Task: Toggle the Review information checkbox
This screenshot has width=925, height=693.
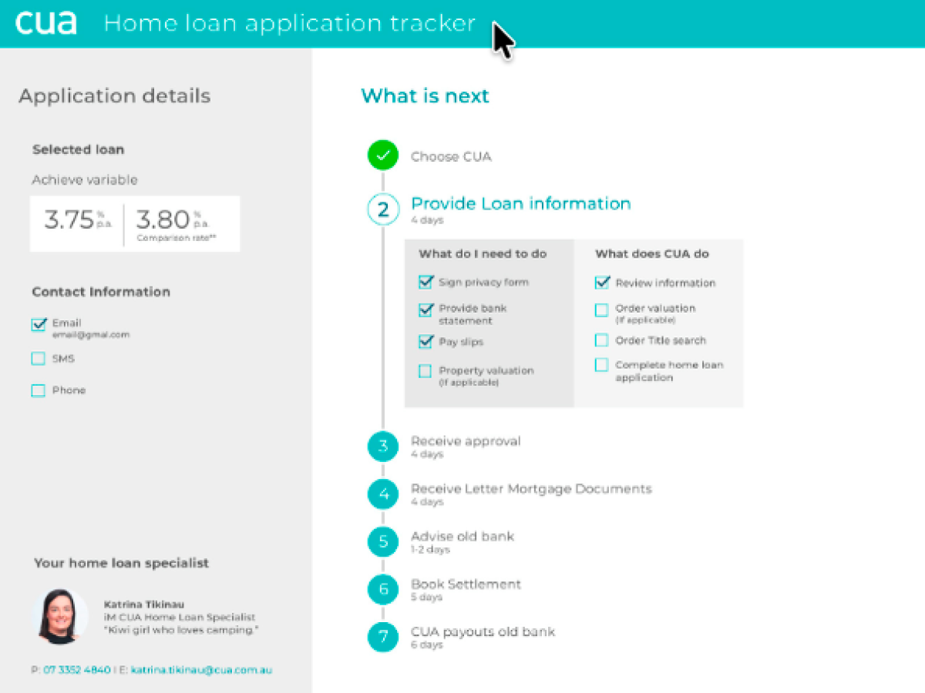Action: coord(602,283)
